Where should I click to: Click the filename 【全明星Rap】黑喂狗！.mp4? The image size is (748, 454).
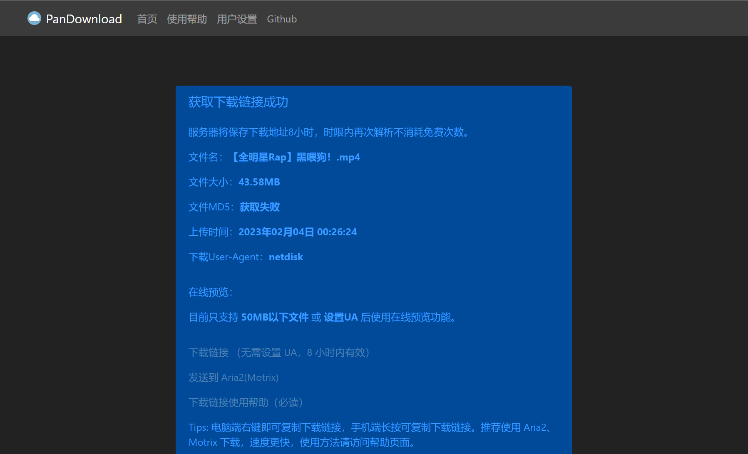click(296, 157)
